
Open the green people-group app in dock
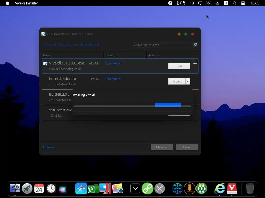tap(202, 188)
